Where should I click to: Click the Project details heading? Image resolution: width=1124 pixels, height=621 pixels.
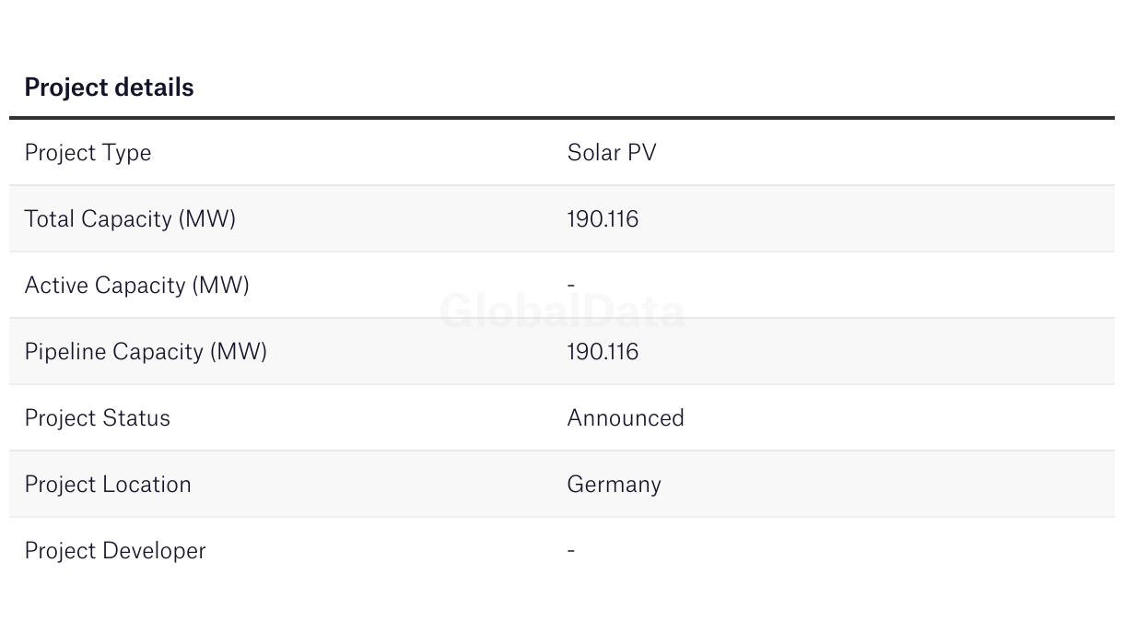click(x=109, y=88)
